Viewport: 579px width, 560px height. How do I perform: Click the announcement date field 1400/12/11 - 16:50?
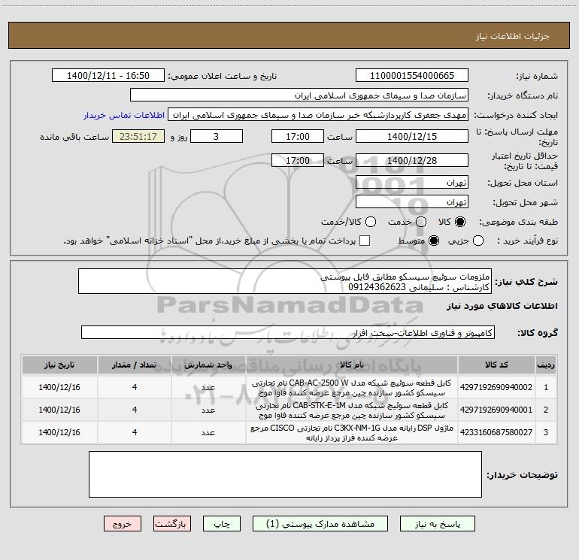[x=108, y=76]
